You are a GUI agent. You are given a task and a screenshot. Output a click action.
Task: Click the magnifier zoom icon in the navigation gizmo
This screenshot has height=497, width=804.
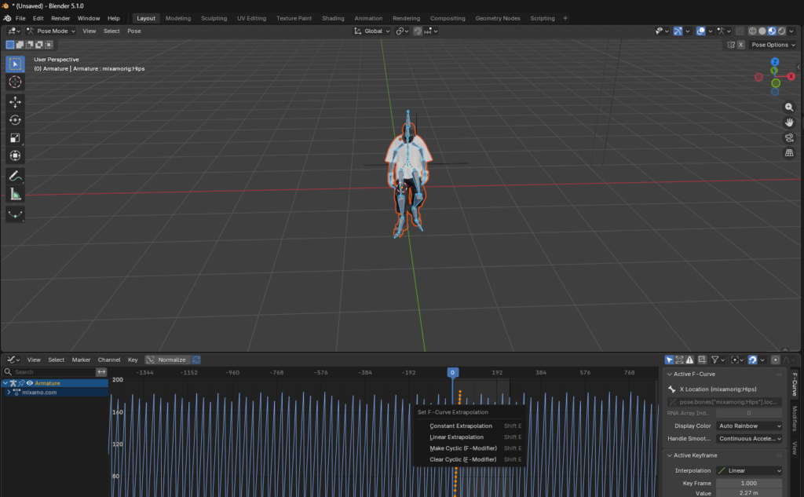click(x=789, y=107)
